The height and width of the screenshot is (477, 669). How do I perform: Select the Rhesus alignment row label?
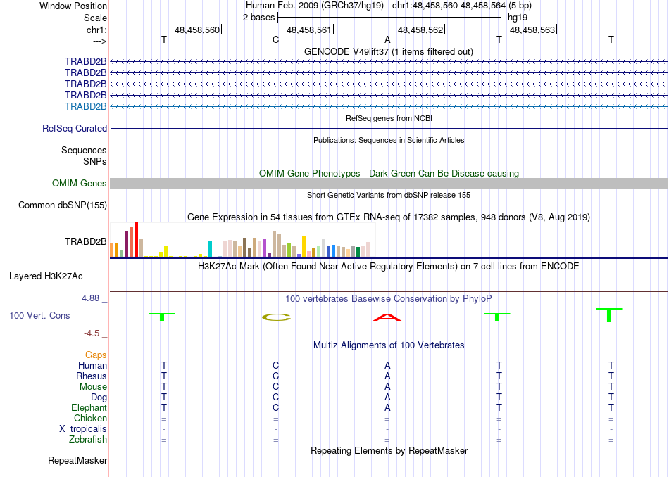pyautogui.click(x=92, y=376)
